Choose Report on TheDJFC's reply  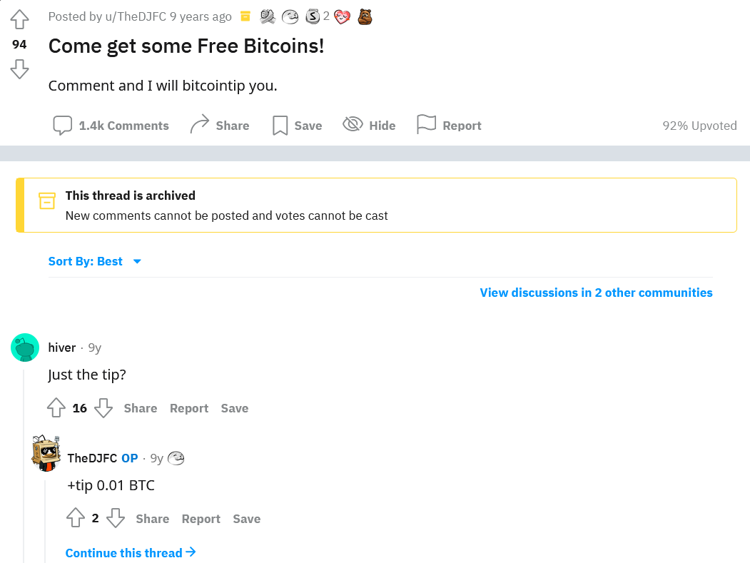[x=201, y=519]
